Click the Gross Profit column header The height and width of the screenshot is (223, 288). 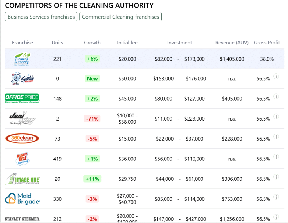[x=267, y=43]
